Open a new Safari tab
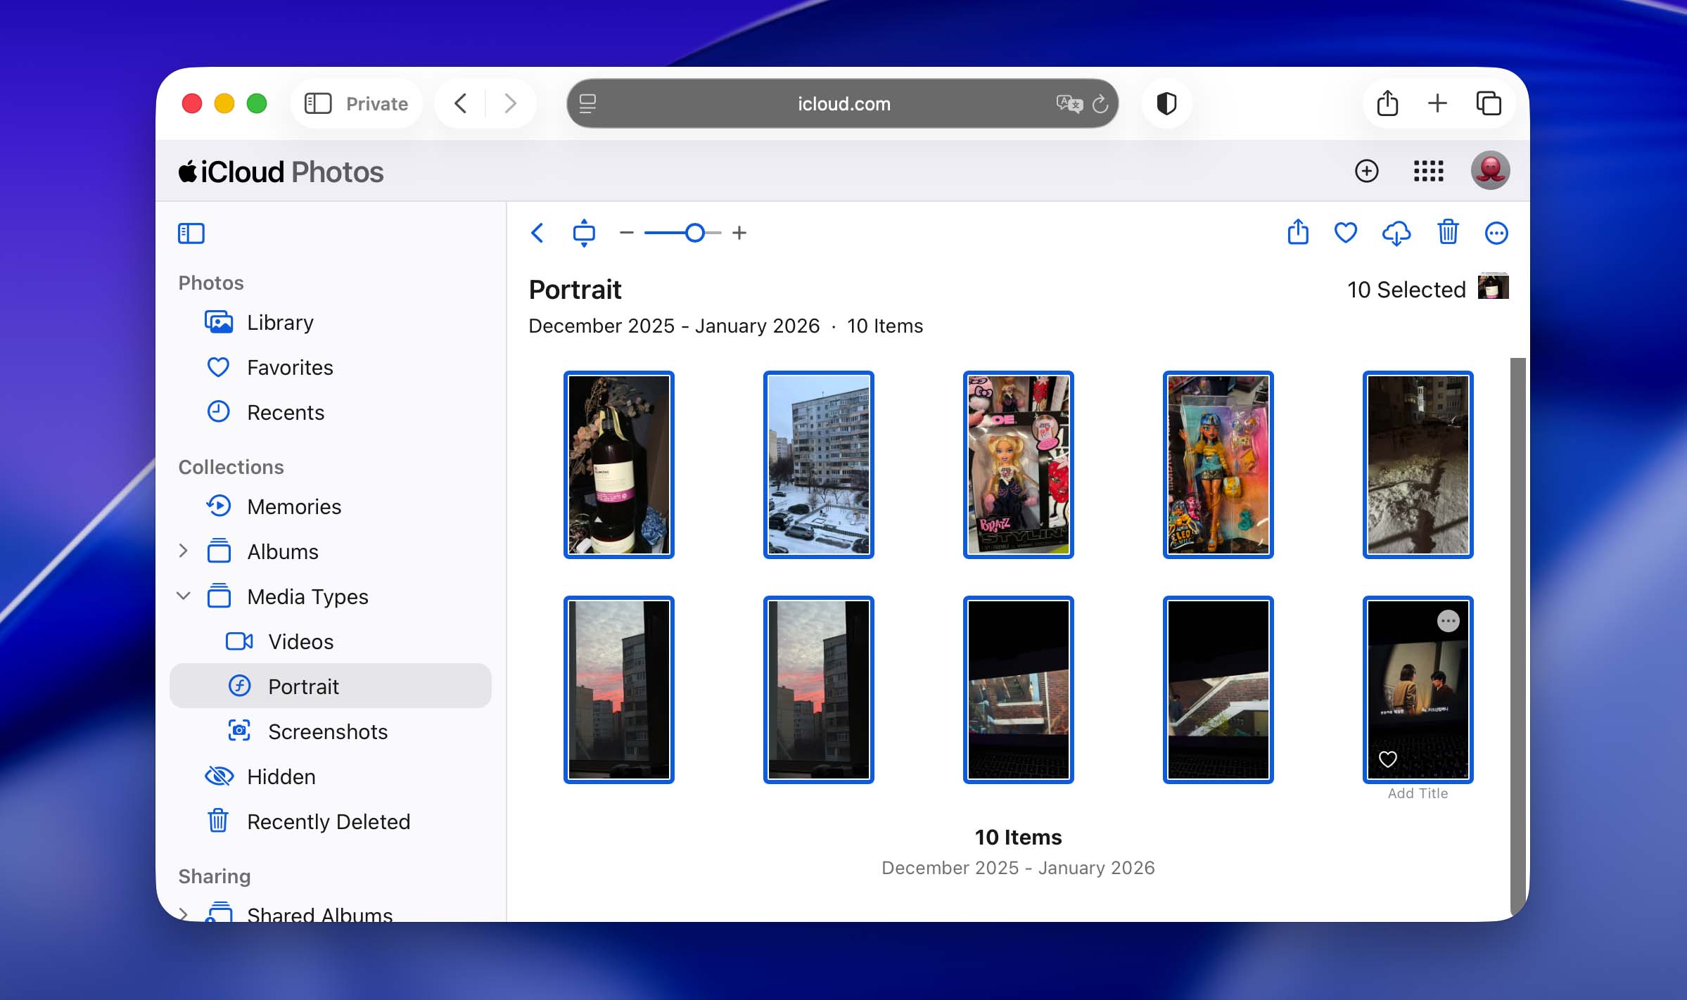 tap(1437, 103)
